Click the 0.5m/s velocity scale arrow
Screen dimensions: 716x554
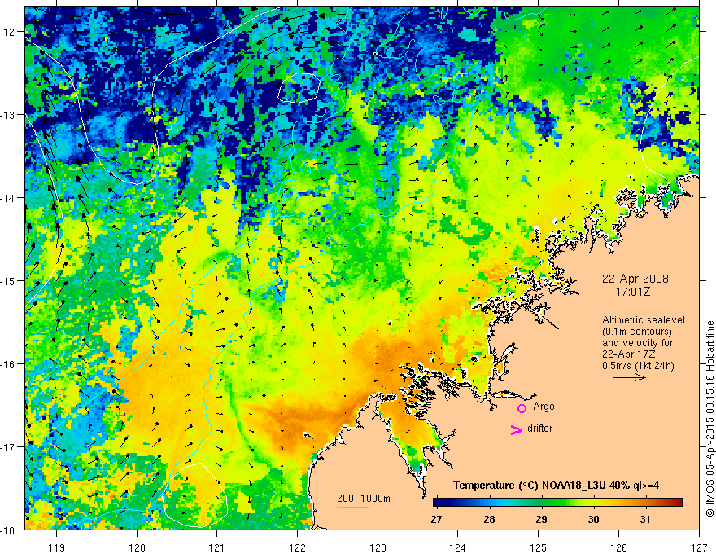tap(629, 377)
